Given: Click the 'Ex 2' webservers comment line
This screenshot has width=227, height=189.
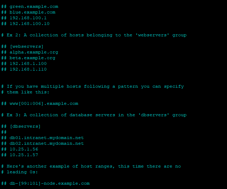Looking at the screenshot, I should 94,35.
